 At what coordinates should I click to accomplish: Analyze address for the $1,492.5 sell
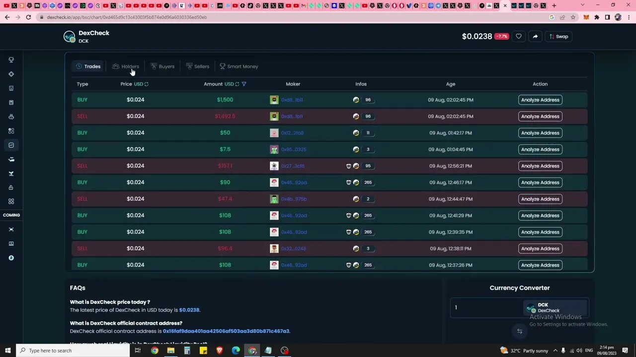coord(540,117)
